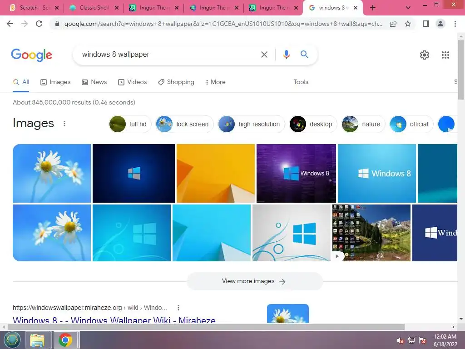Viewport: 465px width, 349px height.
Task: Open Windows Wallpaper Wiki Miraheze result
Action: (x=114, y=320)
